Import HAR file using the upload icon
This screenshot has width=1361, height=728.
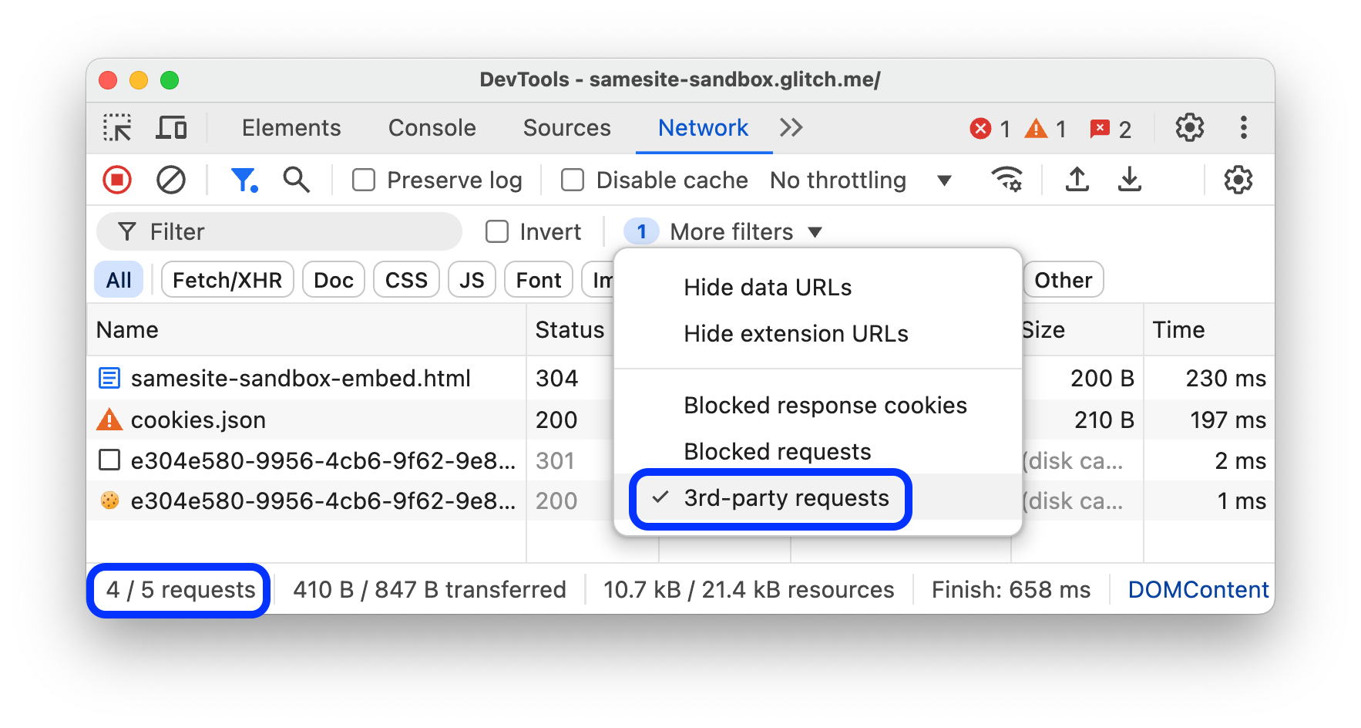1077,180
